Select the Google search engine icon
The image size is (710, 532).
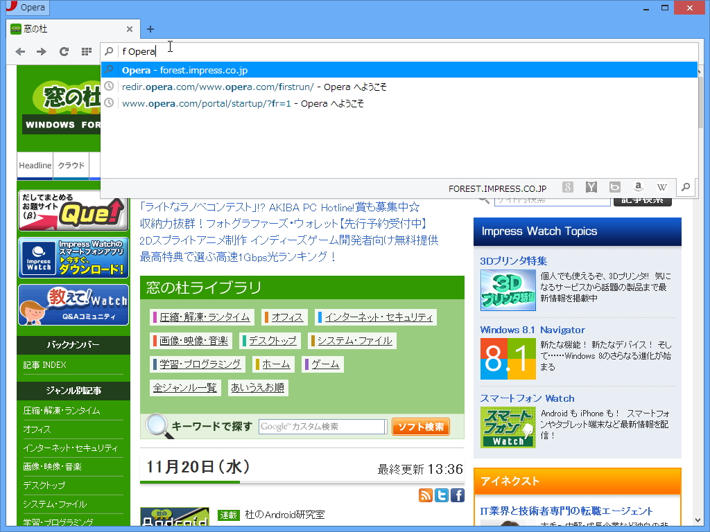568,187
